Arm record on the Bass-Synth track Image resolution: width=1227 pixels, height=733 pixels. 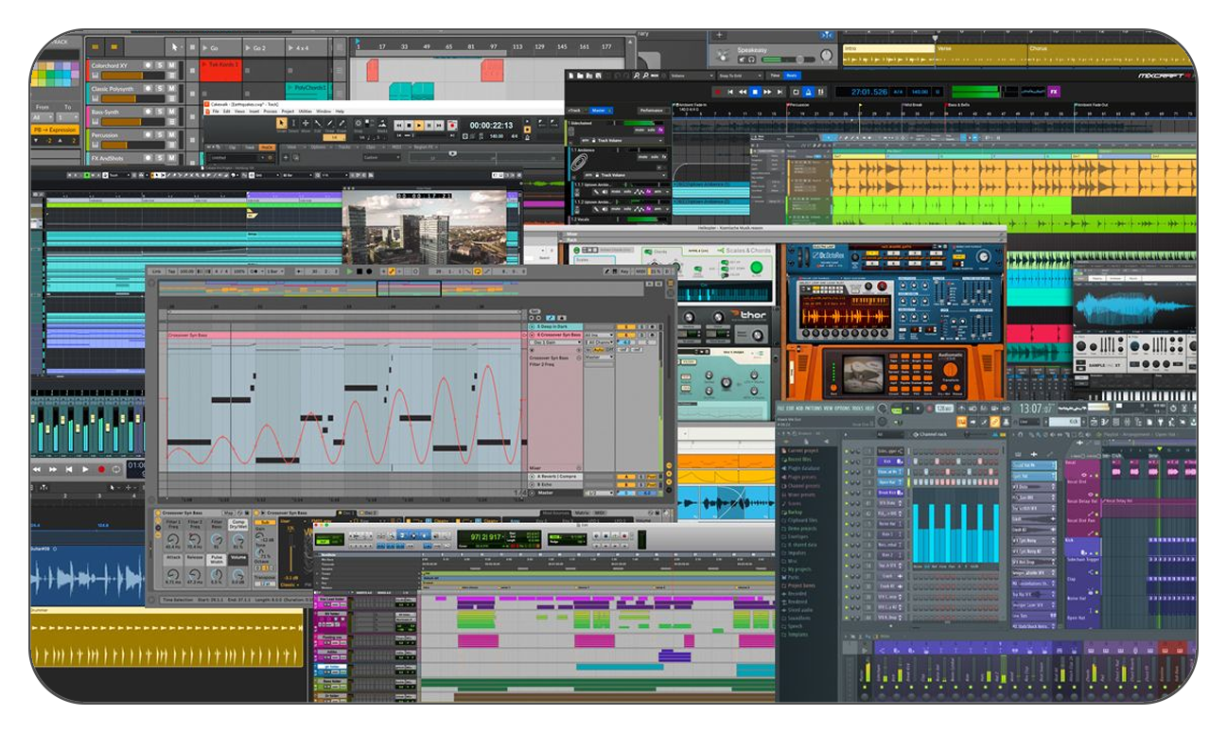(x=148, y=113)
